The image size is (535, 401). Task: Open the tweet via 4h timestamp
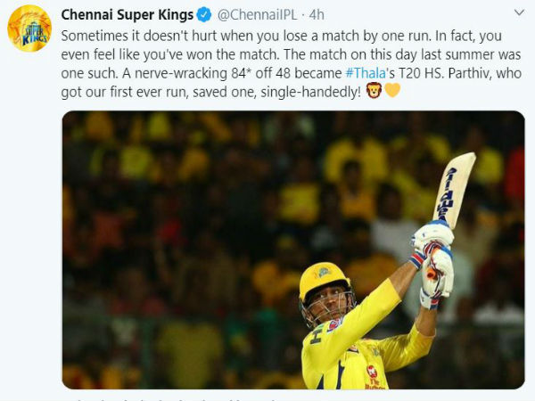point(317,15)
